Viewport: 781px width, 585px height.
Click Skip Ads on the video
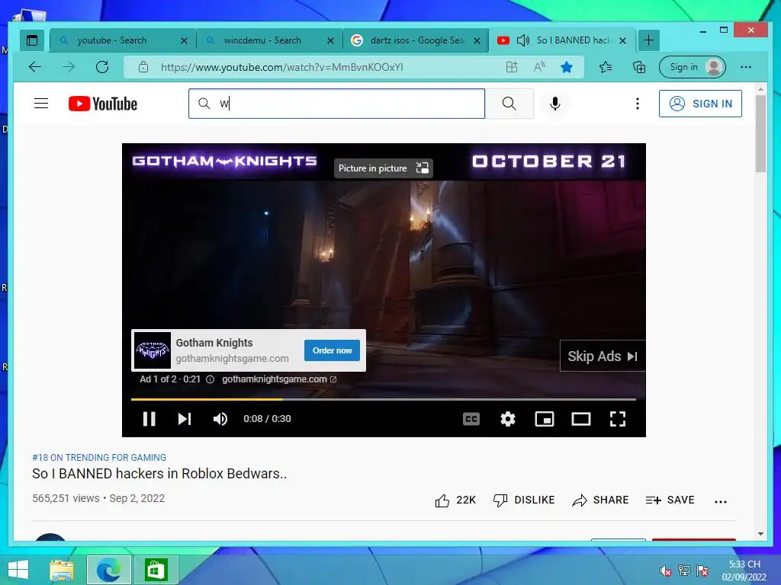[603, 356]
